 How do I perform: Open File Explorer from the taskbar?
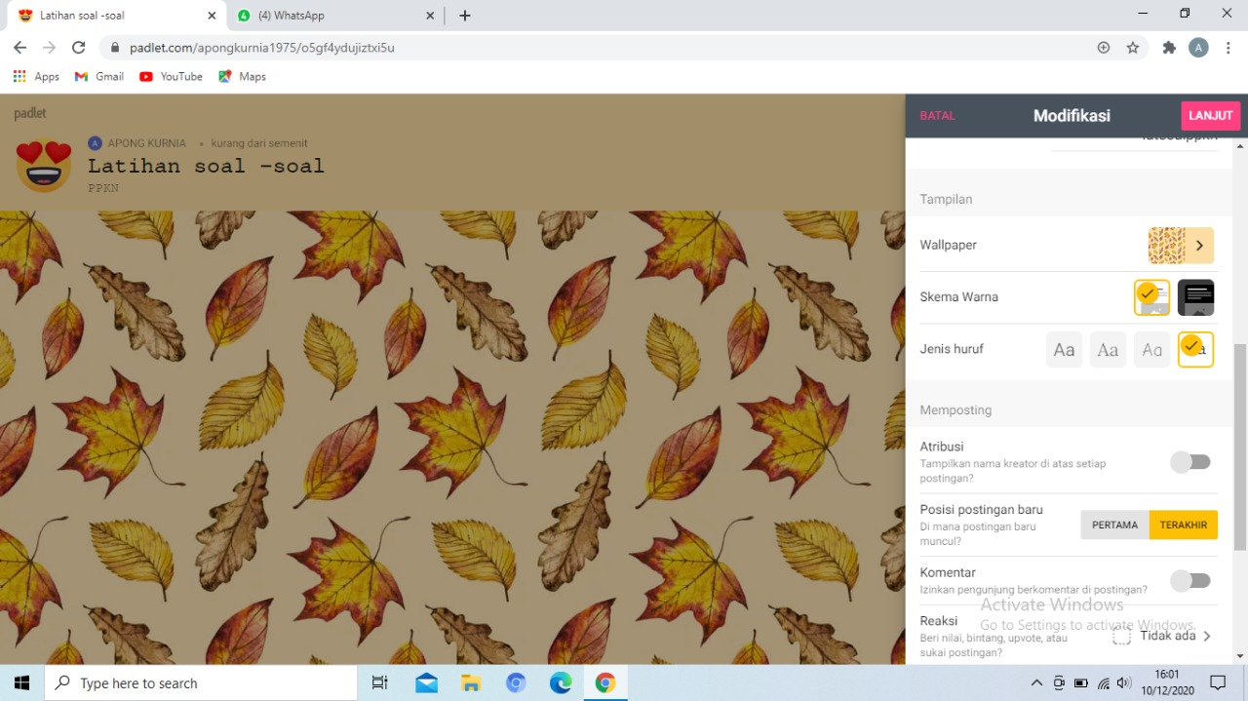[x=471, y=683]
